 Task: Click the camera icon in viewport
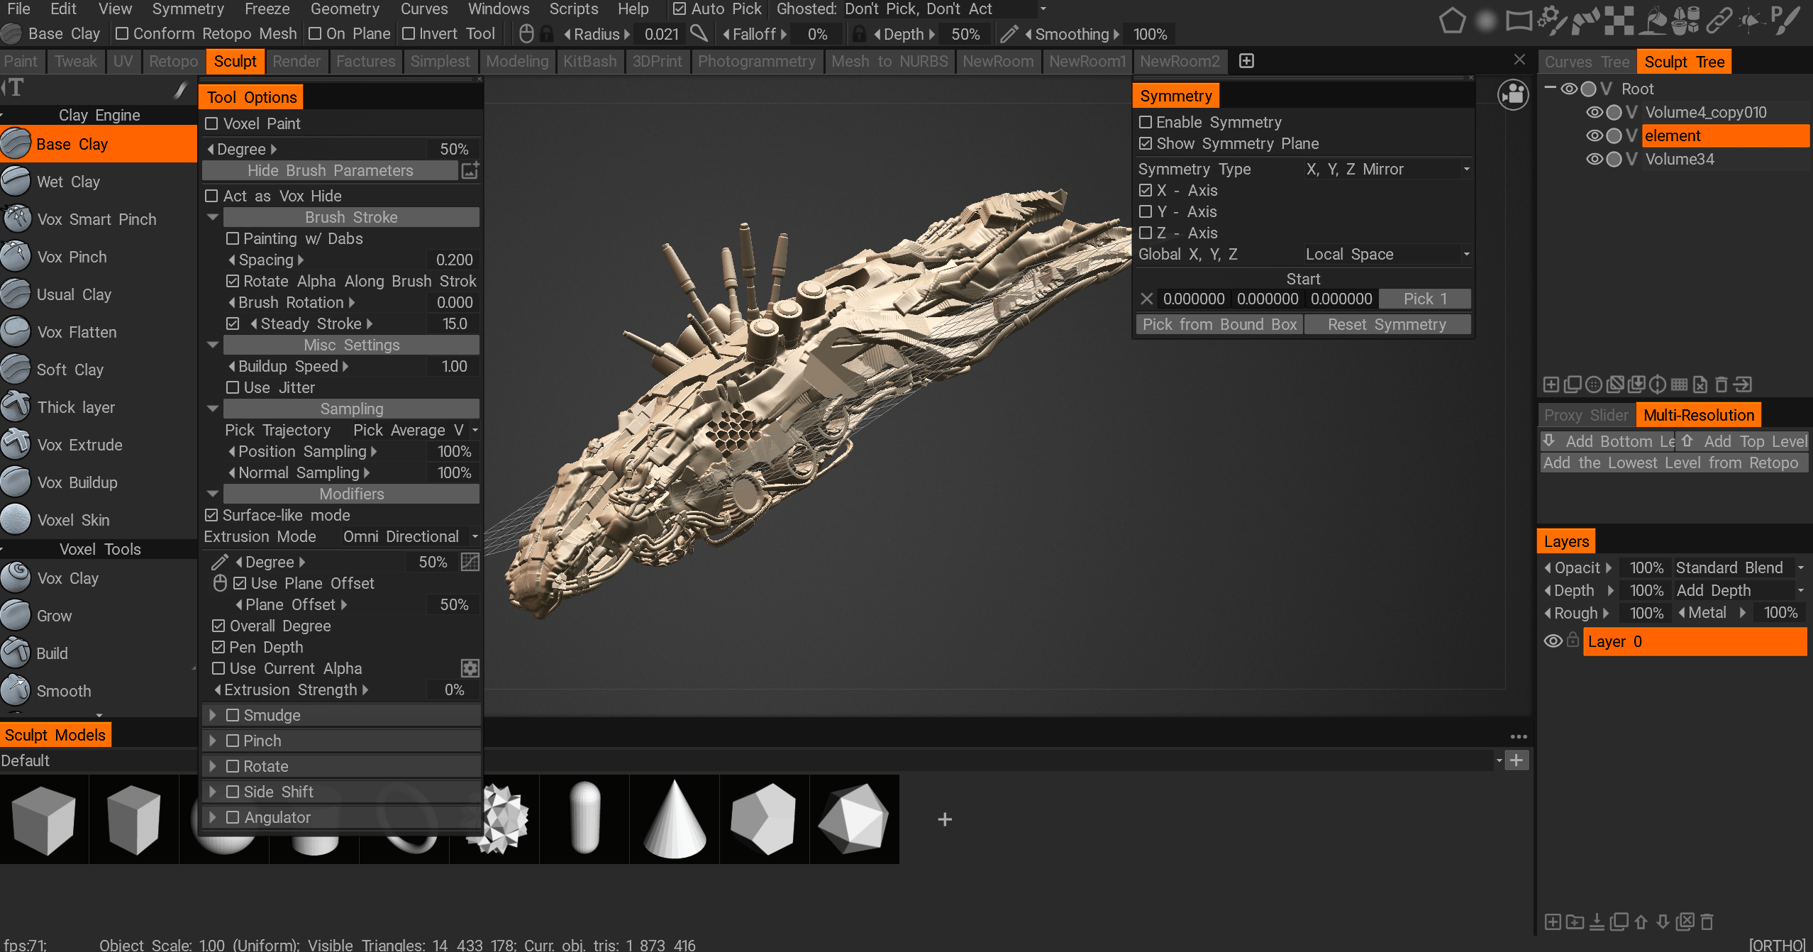click(1513, 94)
